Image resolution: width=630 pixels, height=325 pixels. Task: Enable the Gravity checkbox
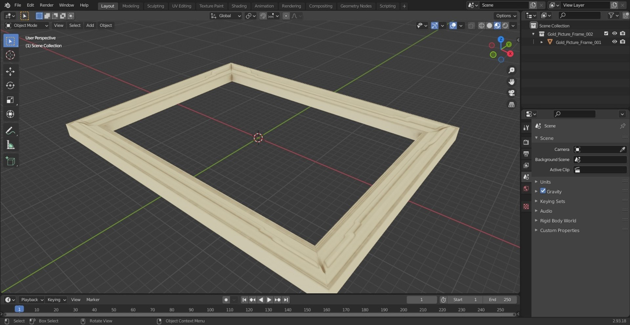543,191
